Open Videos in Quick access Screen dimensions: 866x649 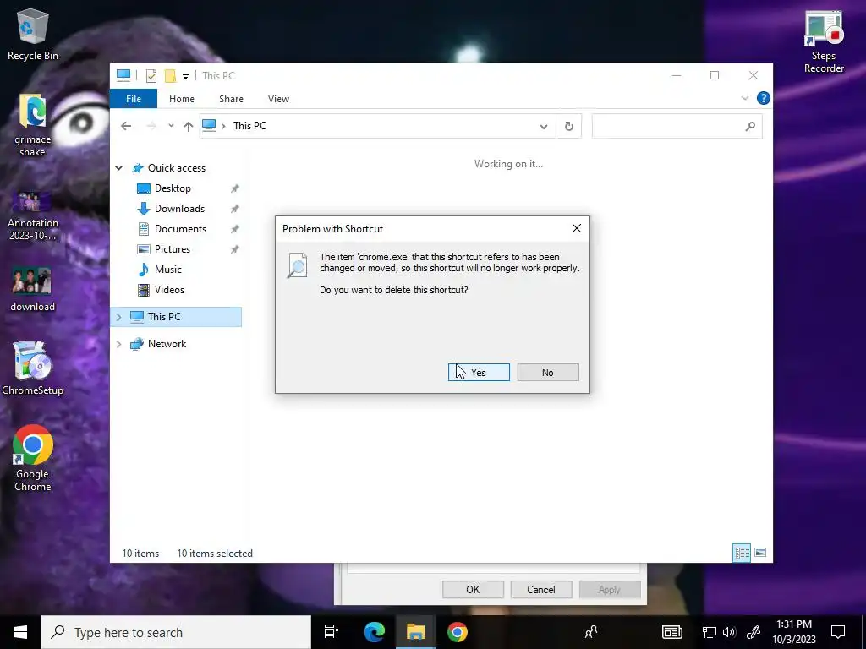point(169,290)
